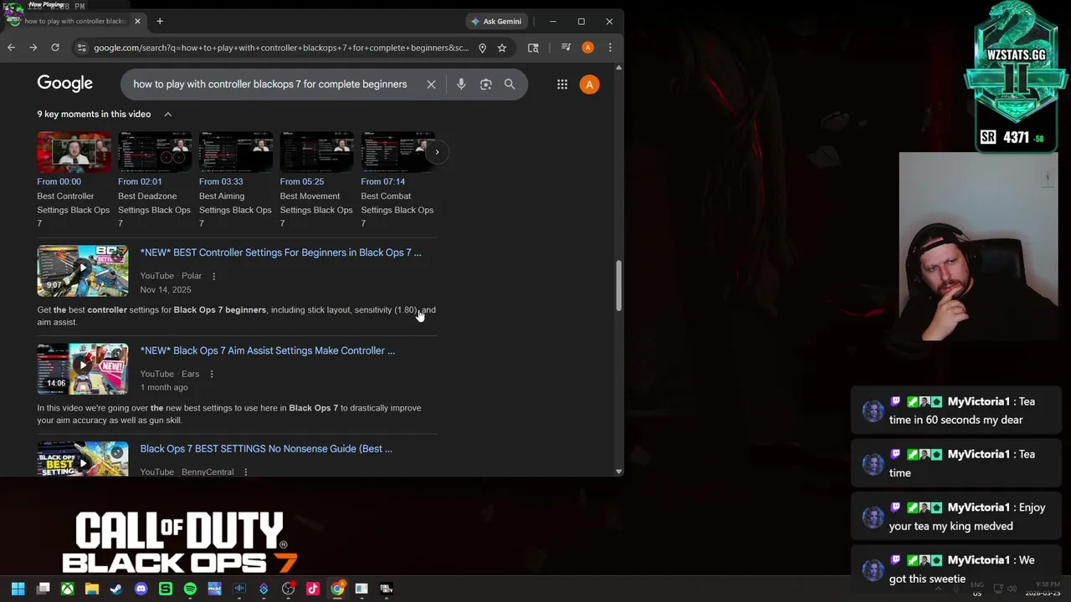Bookmark this page with the star icon
This screenshot has width=1071, height=602.
point(502,48)
